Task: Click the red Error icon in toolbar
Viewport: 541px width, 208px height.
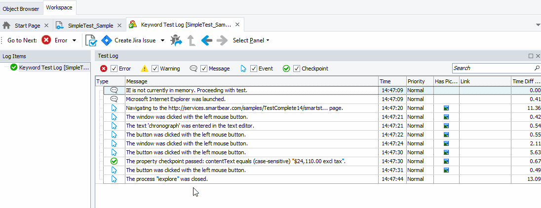Action: click(46, 40)
